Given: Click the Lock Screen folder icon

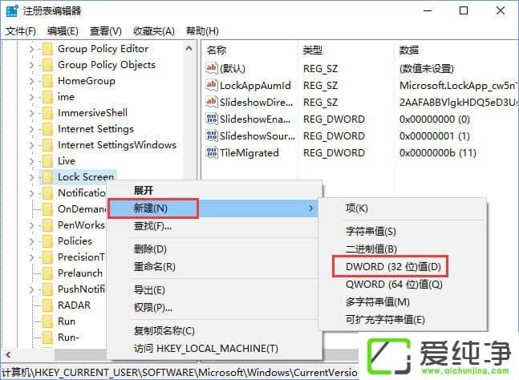Looking at the screenshot, I should [47, 177].
